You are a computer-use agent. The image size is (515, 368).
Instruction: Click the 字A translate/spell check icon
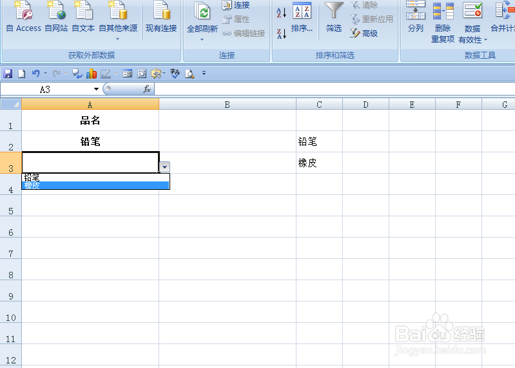[x=175, y=74]
